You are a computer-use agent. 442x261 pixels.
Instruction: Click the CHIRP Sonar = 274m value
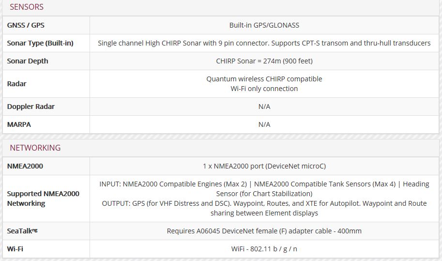pyautogui.click(x=264, y=61)
